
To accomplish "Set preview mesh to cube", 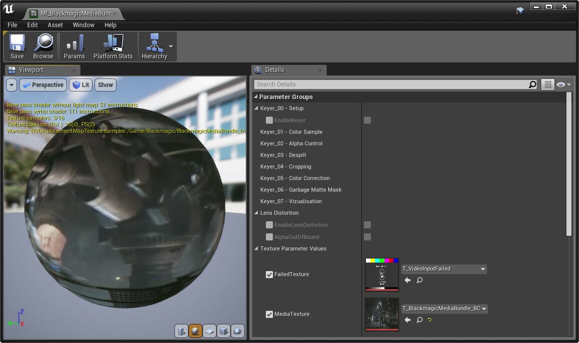I will (x=223, y=331).
